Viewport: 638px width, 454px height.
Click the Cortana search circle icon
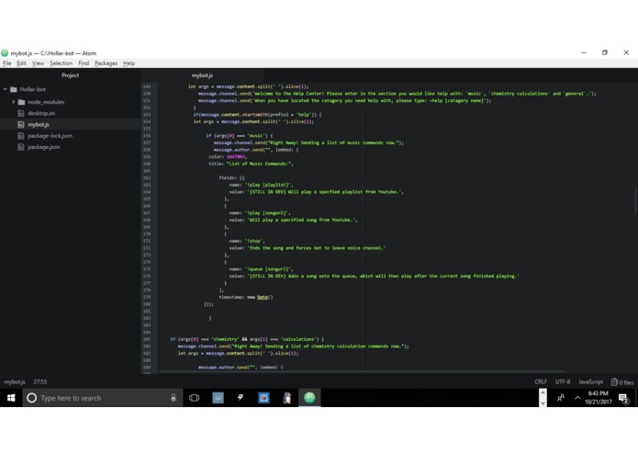point(32,398)
